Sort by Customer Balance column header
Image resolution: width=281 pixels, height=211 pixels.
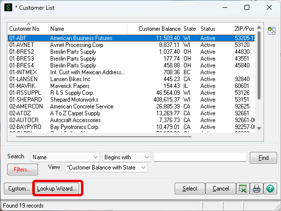[155, 28]
